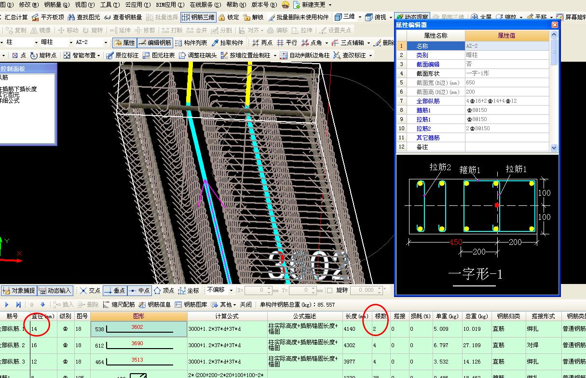This screenshot has height=378, width=586.
Task: Click 调整柱端头 tool
Action: [198, 55]
